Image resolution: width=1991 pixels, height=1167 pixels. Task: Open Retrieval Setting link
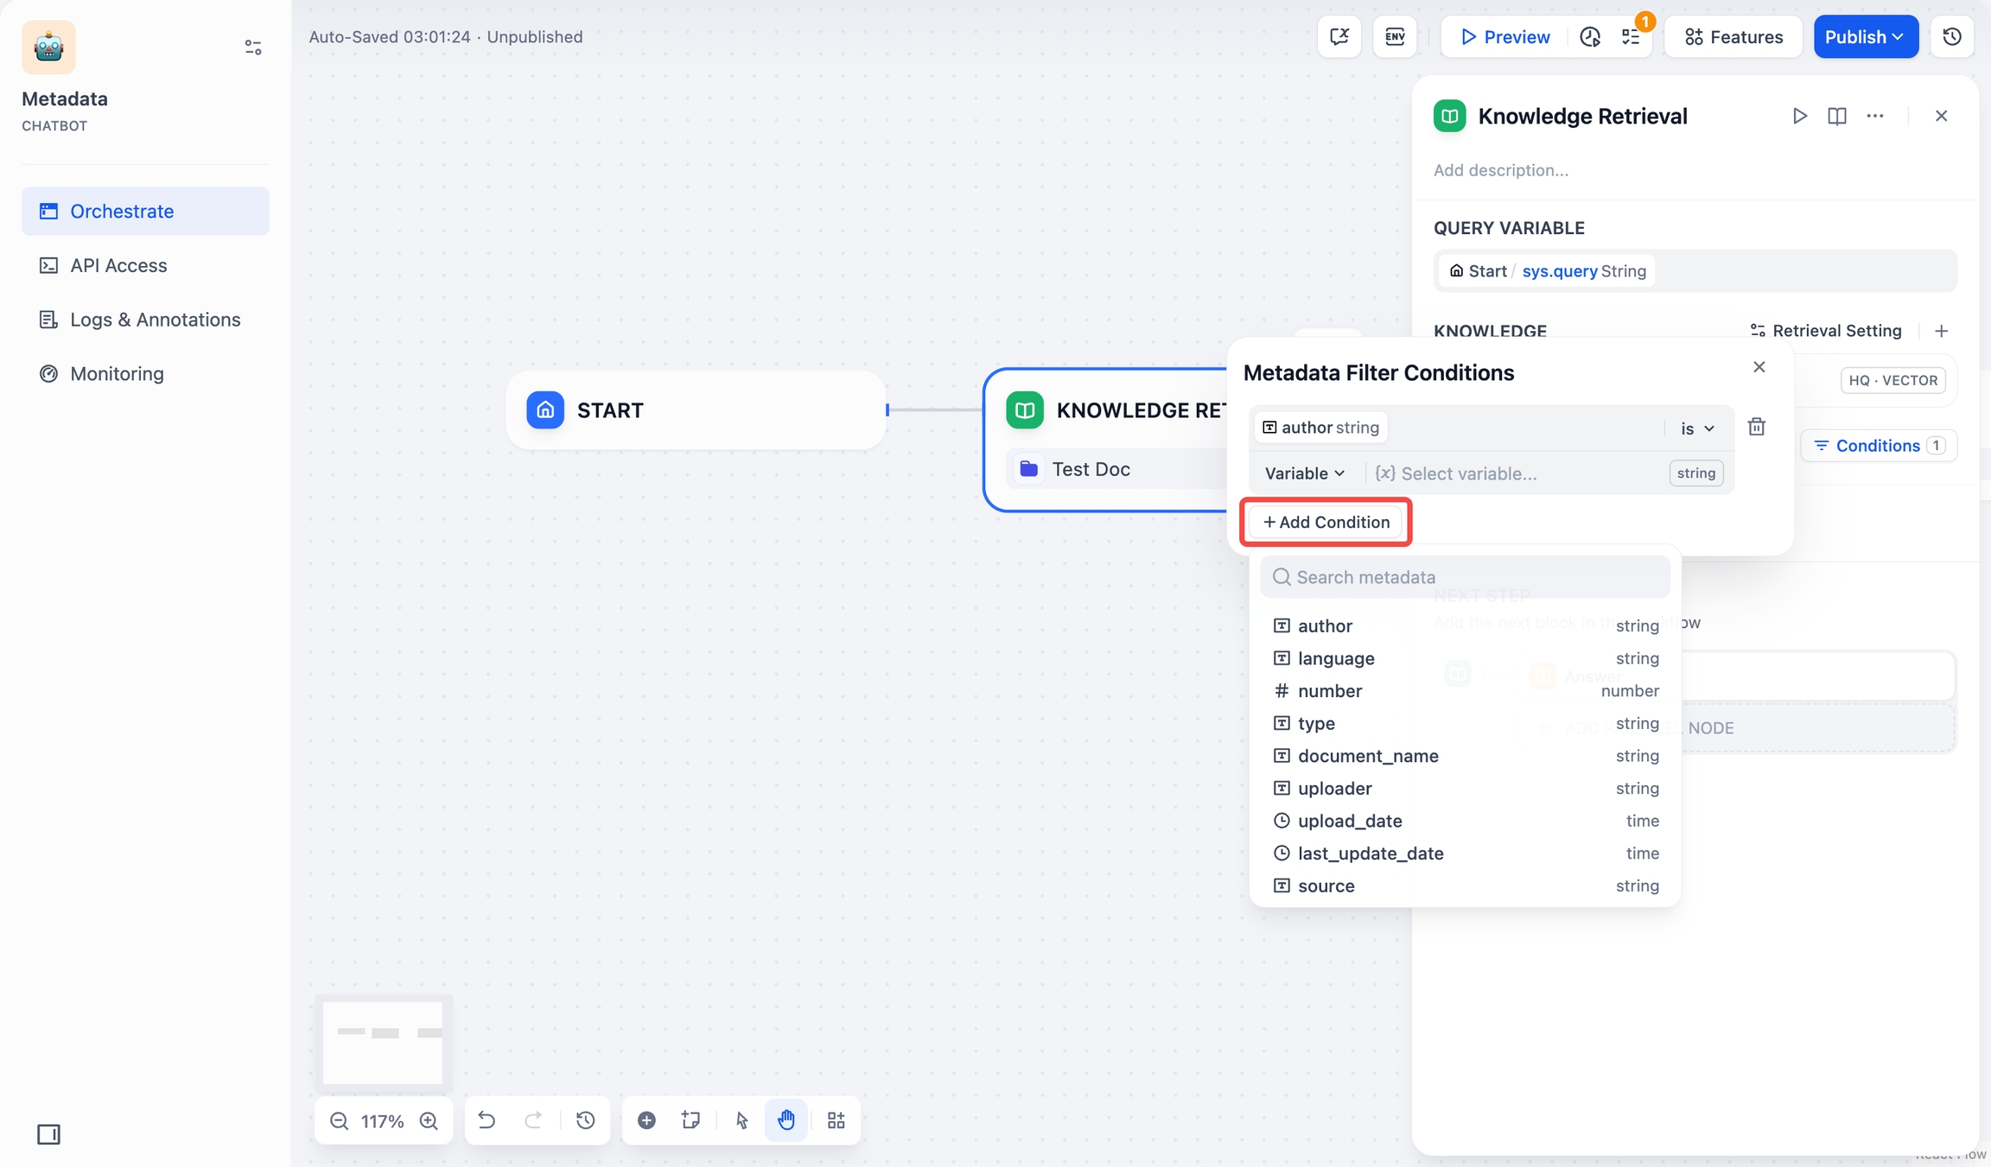point(1825,331)
